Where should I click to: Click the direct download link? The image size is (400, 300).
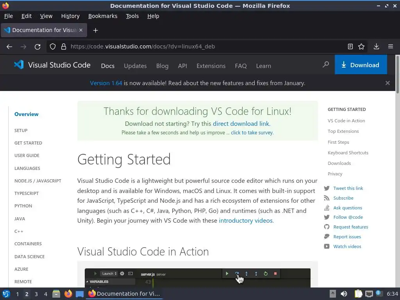241,124
